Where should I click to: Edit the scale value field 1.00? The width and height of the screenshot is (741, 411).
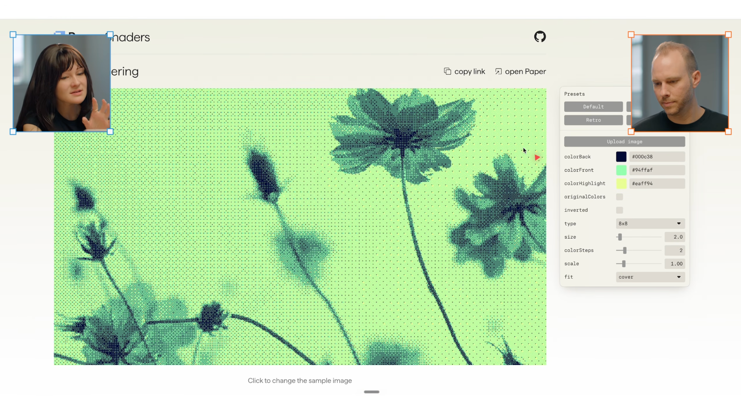coord(675,264)
